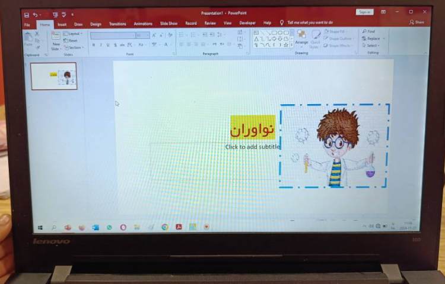Screen dimensions: 445x284
Task: Open the font size combo box
Action: point(142,35)
